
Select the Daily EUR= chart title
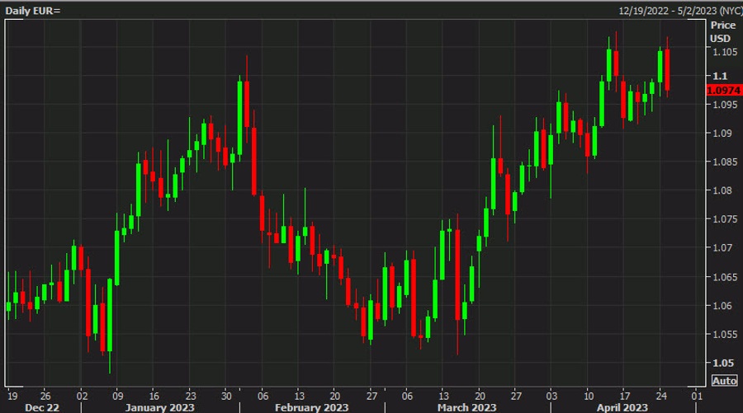coord(33,11)
